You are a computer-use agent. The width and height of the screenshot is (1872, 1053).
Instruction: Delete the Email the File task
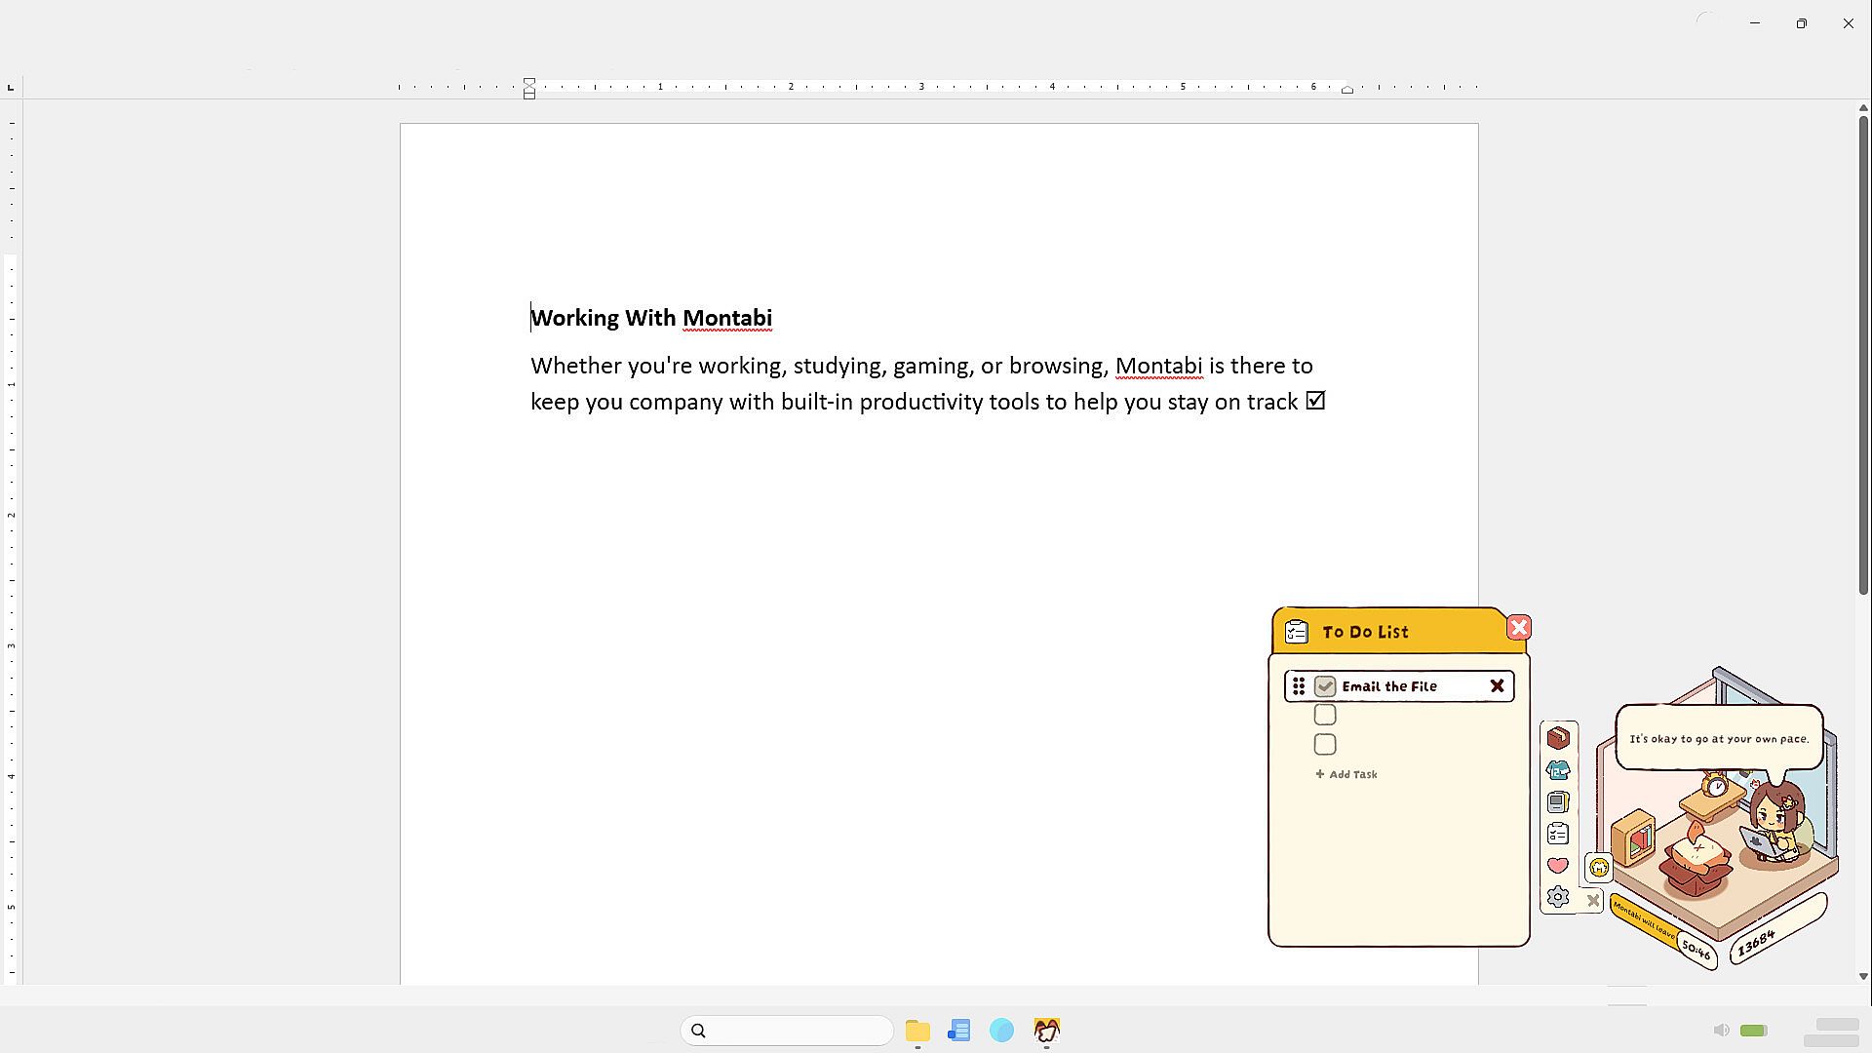pyautogui.click(x=1497, y=686)
